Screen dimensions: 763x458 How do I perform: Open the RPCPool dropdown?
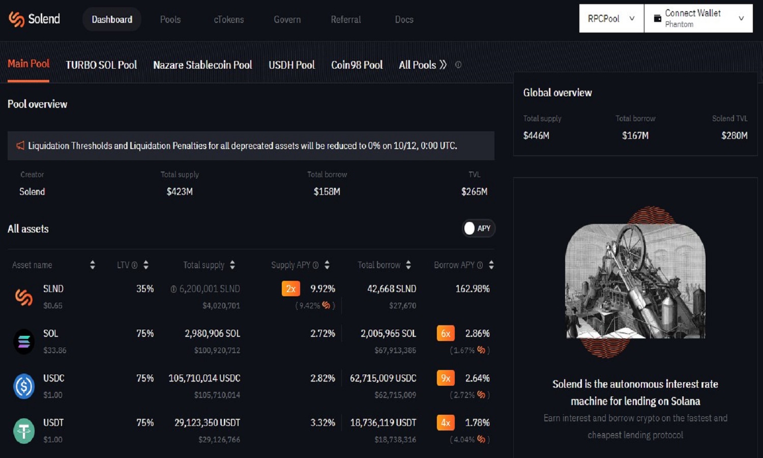tap(611, 18)
